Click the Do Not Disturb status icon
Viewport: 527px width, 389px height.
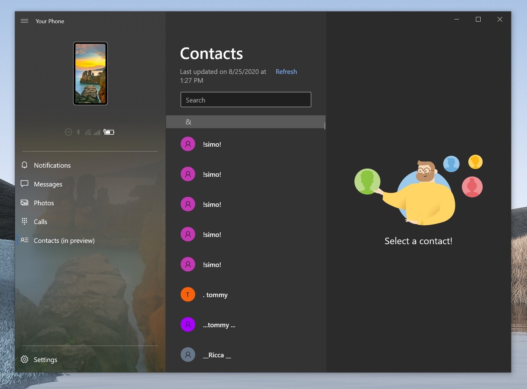pos(68,132)
